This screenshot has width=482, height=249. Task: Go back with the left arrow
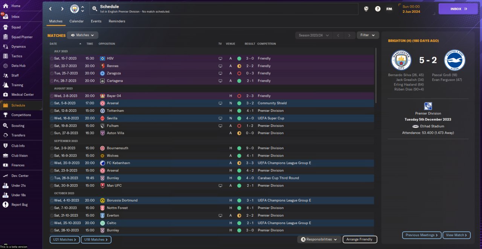(x=50, y=9)
